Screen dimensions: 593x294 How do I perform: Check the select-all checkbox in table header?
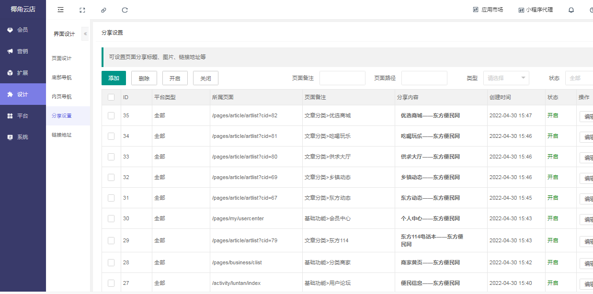pyautogui.click(x=111, y=97)
